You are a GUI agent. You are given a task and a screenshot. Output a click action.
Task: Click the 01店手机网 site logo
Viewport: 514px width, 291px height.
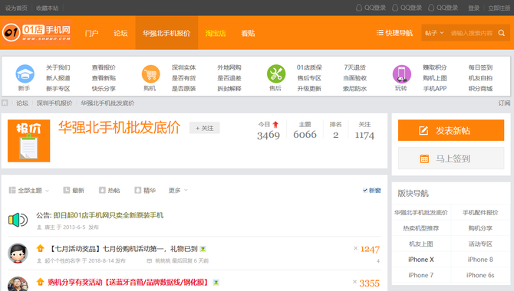tap(36, 33)
